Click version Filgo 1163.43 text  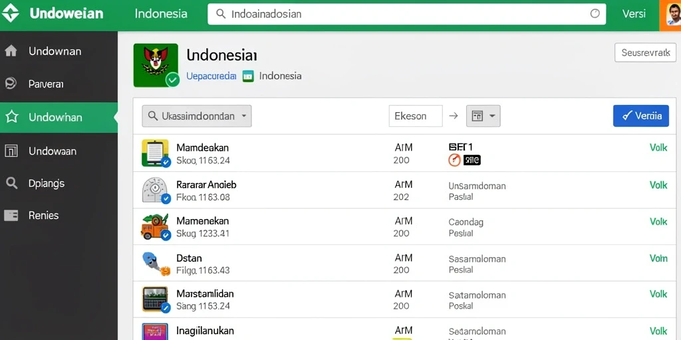(203, 271)
